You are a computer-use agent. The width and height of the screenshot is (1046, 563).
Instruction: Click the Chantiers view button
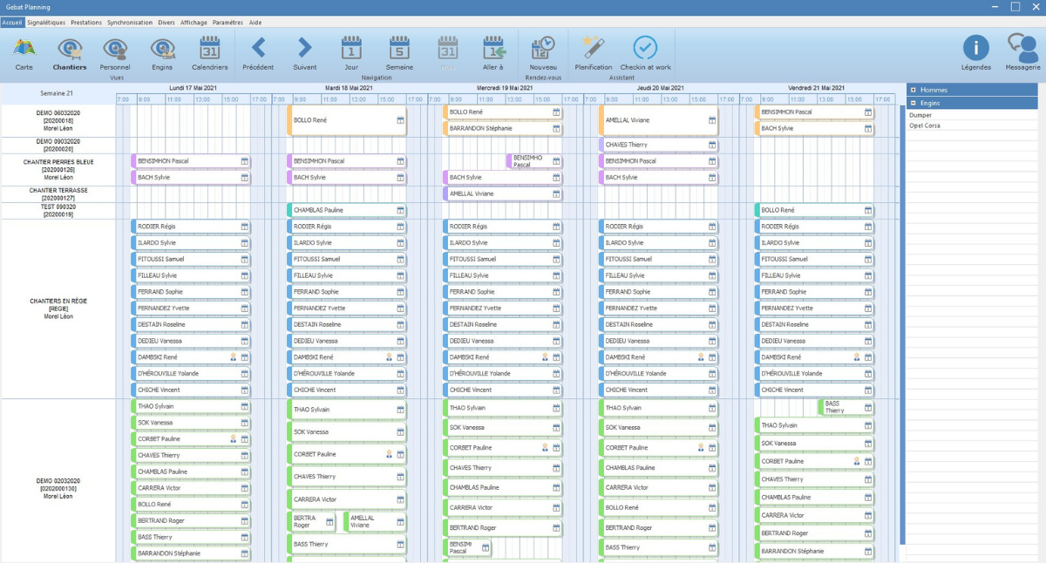[x=70, y=52]
